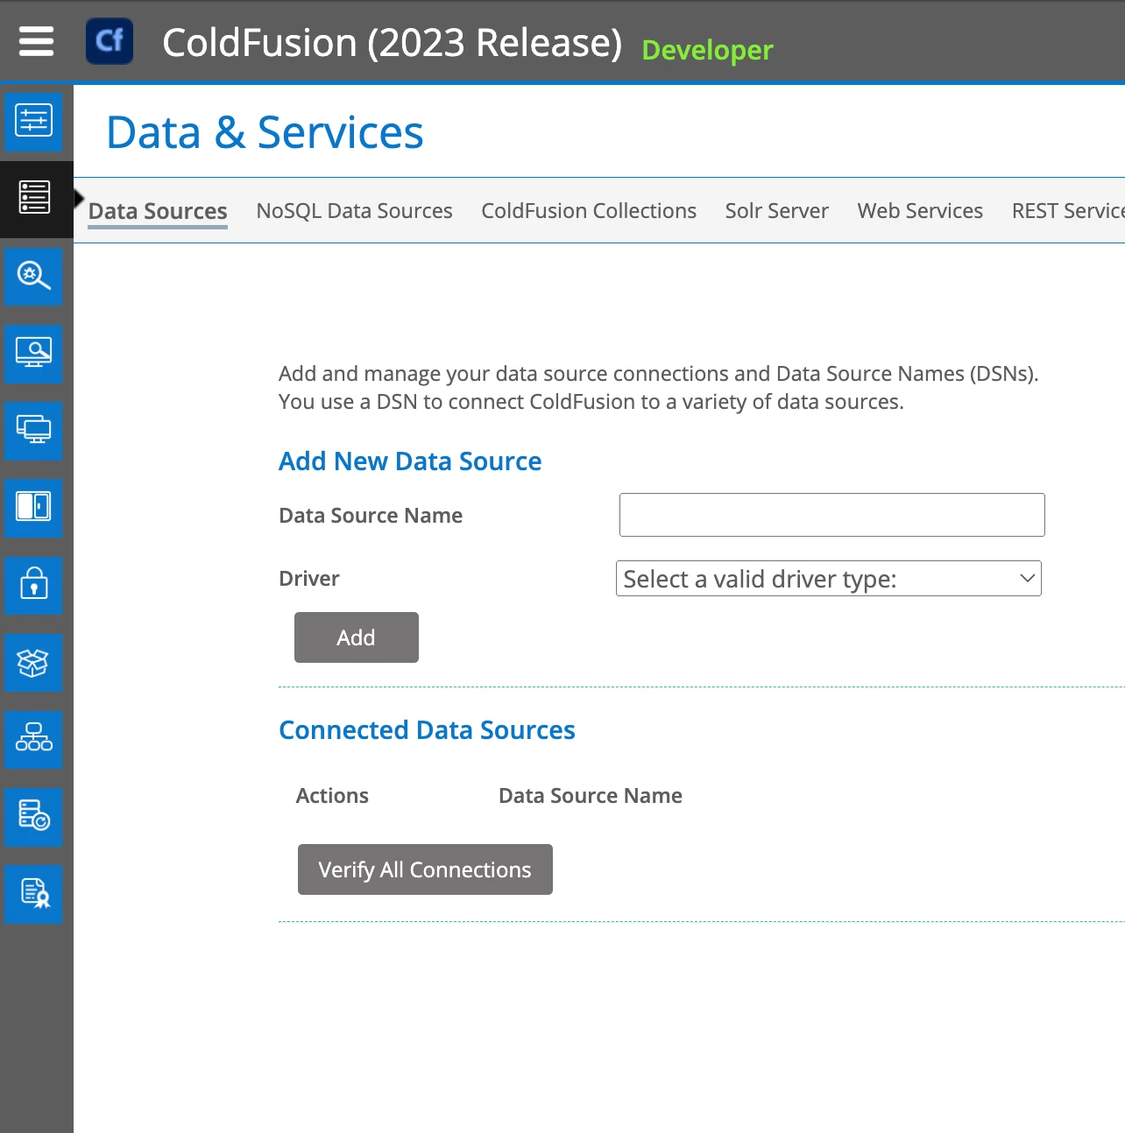Screen dimensions: 1125x1133
Task: Switch to NoSQL Data Sources tab
Action: (x=354, y=211)
